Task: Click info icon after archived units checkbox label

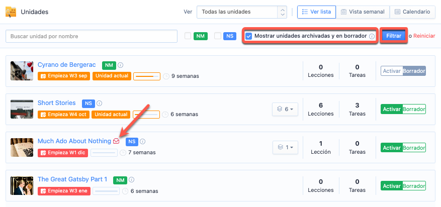Action: [372, 36]
